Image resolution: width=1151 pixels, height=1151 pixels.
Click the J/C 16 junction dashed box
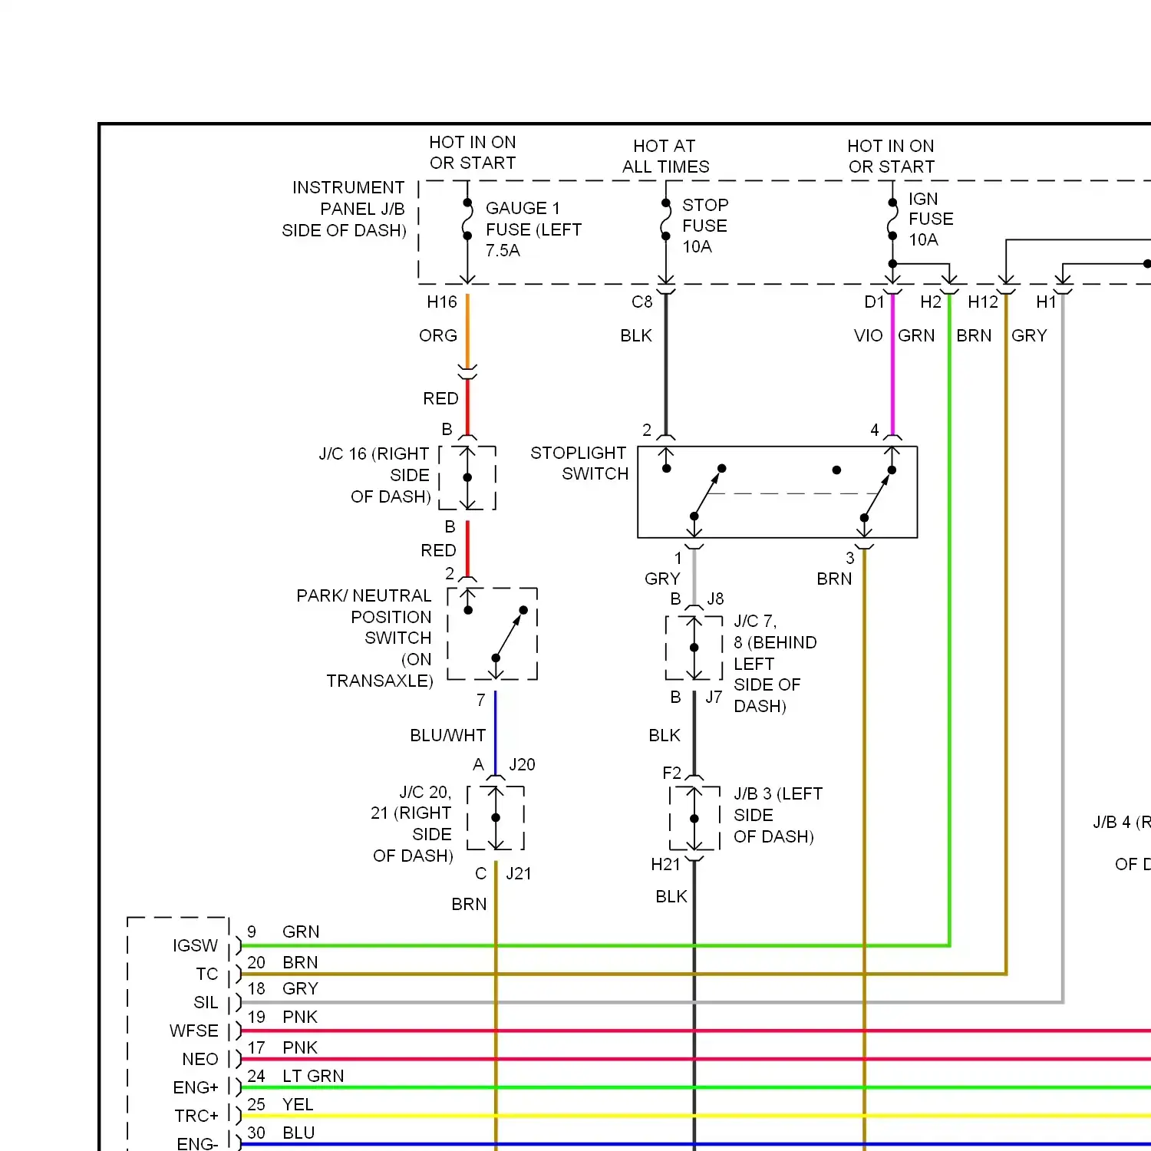467,477
